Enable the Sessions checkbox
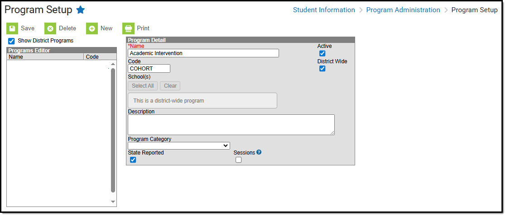 pos(239,160)
